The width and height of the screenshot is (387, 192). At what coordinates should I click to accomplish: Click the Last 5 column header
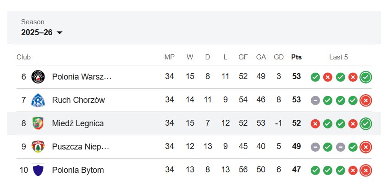(x=338, y=57)
